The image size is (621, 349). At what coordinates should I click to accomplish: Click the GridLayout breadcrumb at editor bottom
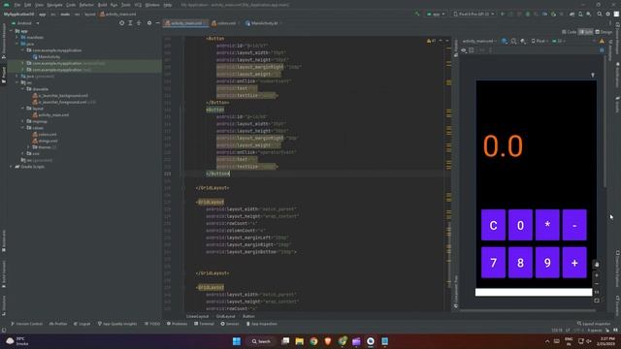click(225, 316)
